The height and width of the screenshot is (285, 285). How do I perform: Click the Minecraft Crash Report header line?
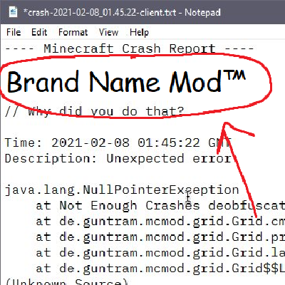click(x=130, y=49)
